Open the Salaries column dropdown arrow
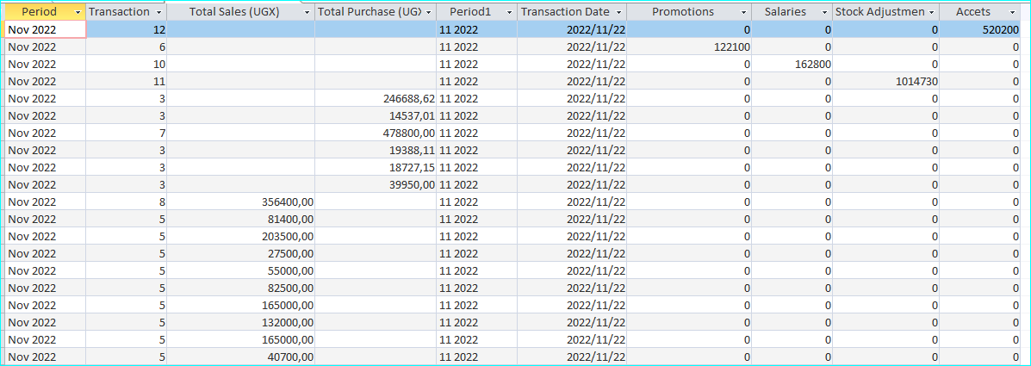This screenshot has height=366, width=1031. pos(824,12)
